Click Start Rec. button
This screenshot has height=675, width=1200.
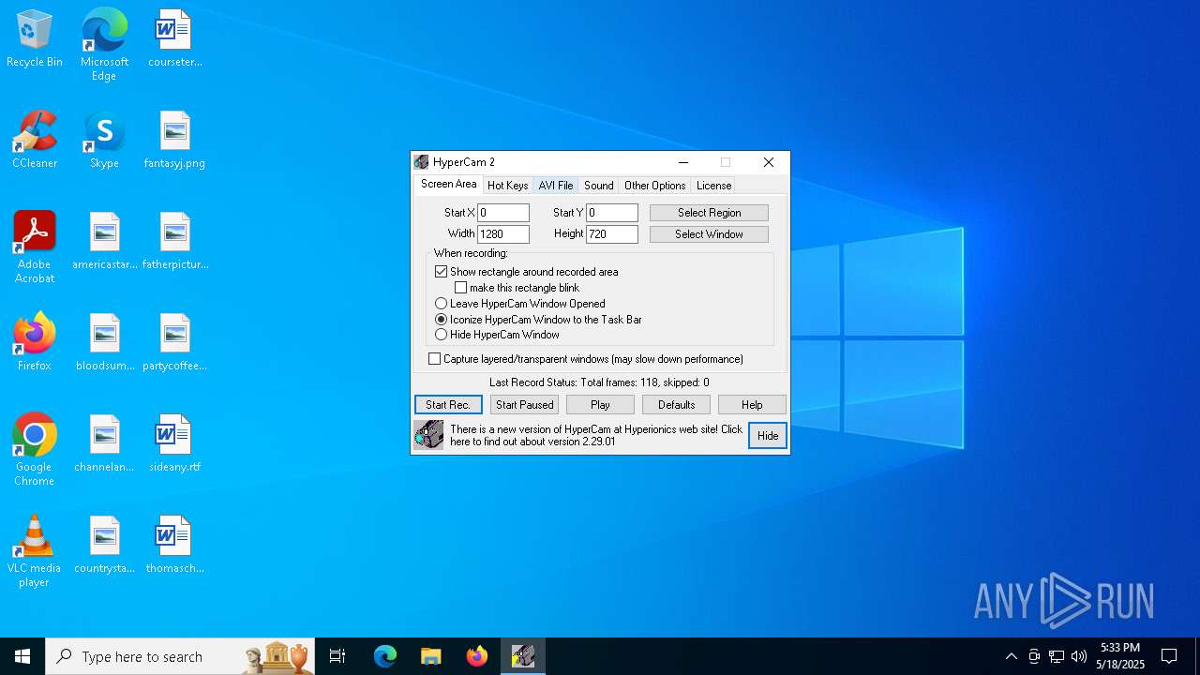coord(448,405)
